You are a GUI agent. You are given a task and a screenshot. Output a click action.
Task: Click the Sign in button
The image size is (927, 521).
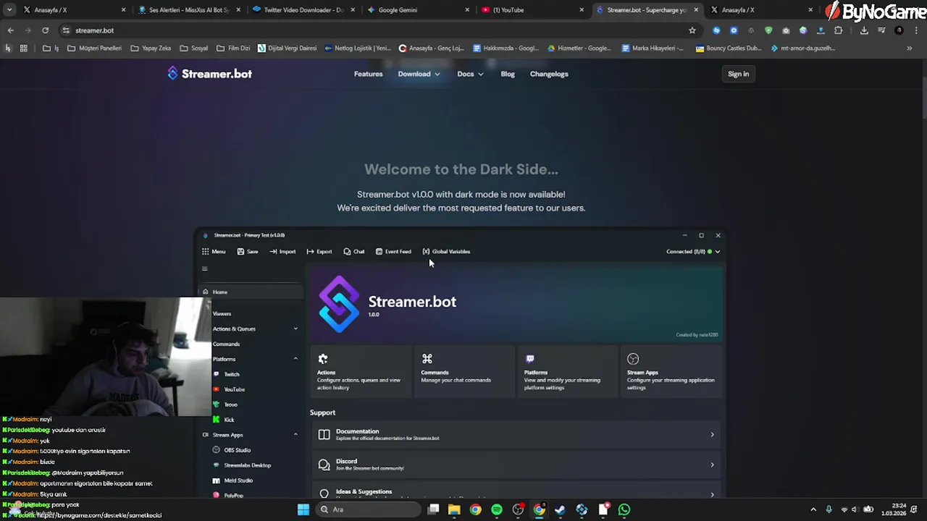[x=738, y=74]
